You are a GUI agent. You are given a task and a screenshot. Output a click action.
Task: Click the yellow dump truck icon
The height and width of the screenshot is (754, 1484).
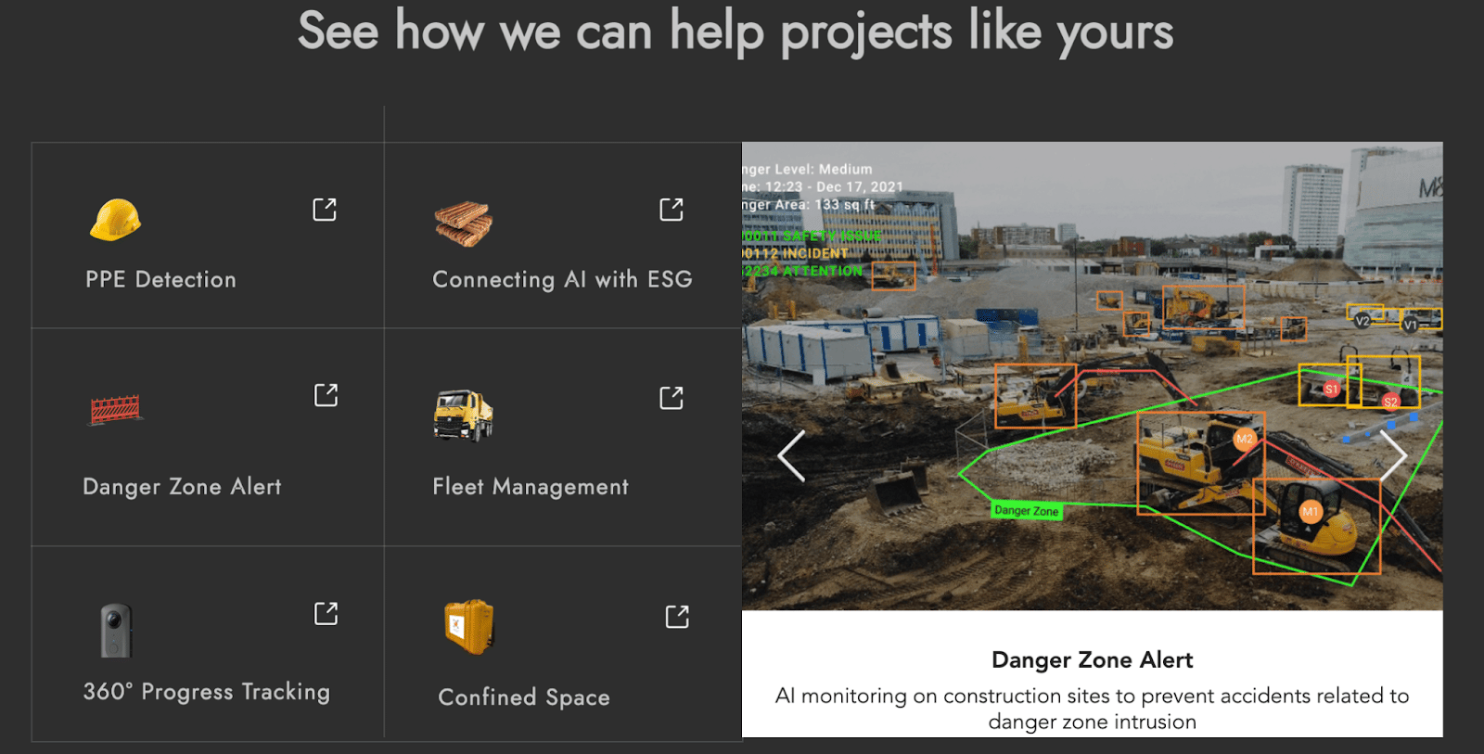(463, 415)
